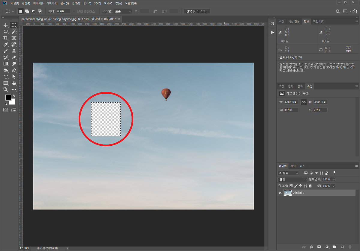This screenshot has height=251, width=360.
Task: Select the Clone Stamp tool
Action: (x=14, y=51)
